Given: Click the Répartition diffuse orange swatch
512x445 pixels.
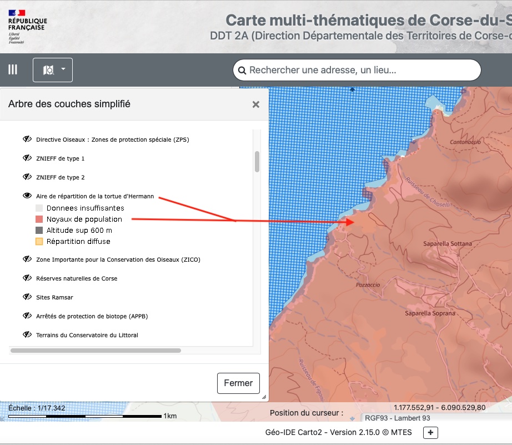Looking at the screenshot, I should 39,242.
